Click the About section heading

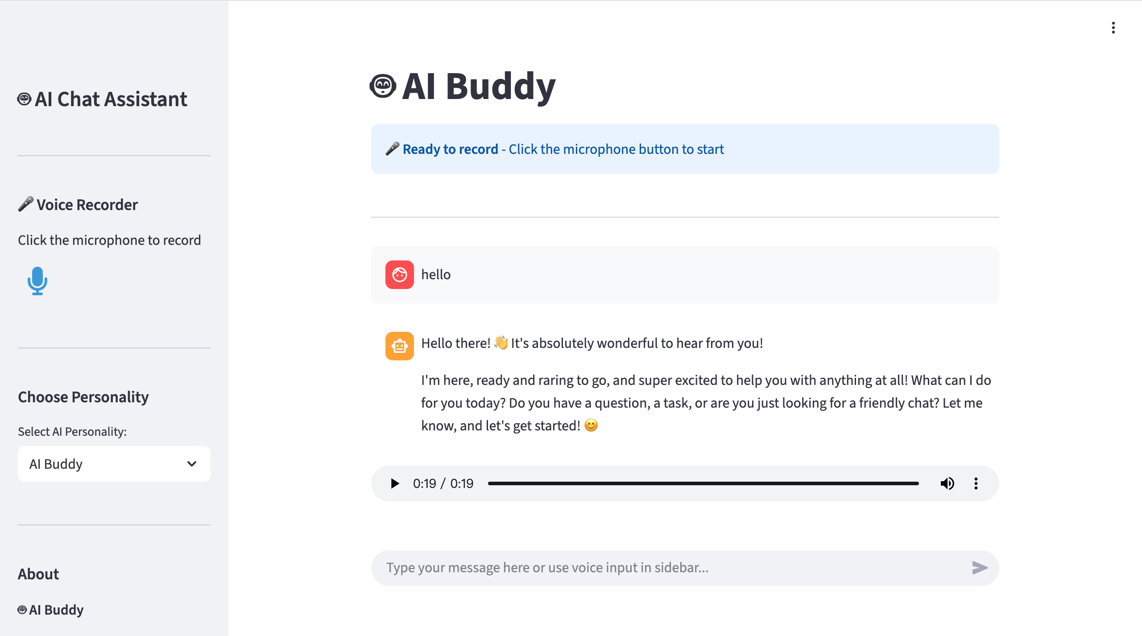(x=38, y=574)
